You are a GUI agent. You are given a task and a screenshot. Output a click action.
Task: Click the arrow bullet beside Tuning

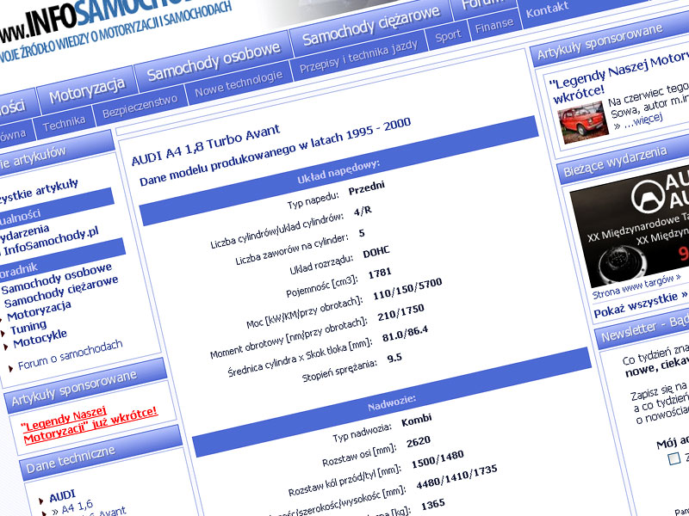[x=3, y=334]
